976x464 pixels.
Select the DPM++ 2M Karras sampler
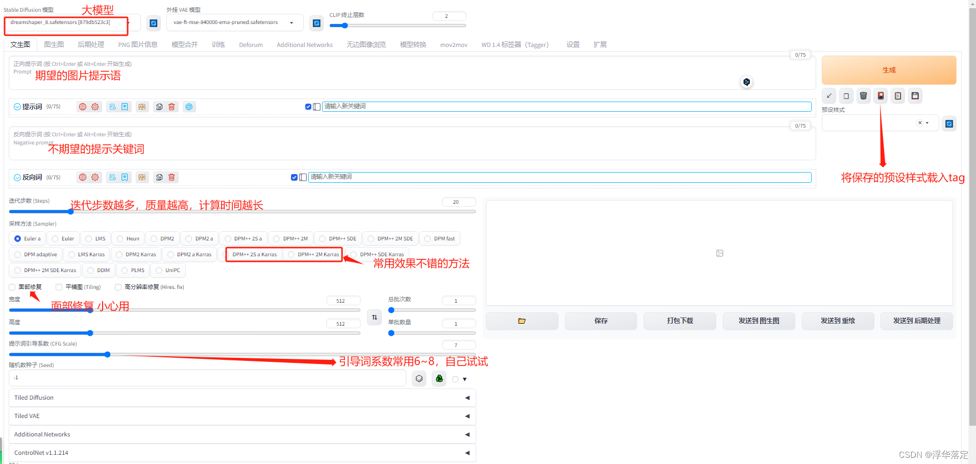coord(313,254)
